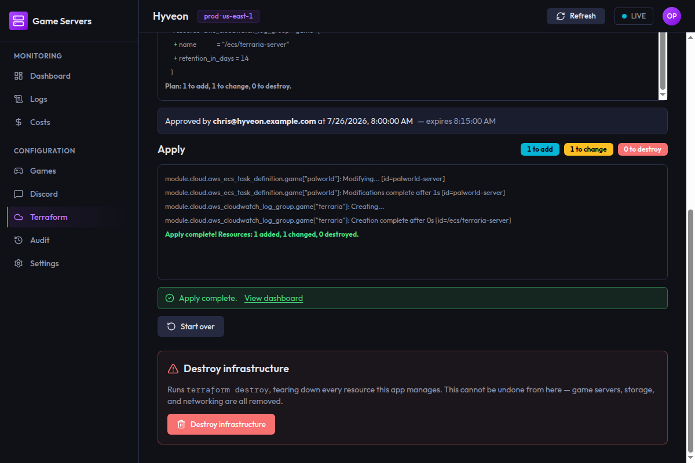Viewport: 695px width, 463px height.
Task: Click the Hyveon title text
Action: [x=171, y=16]
